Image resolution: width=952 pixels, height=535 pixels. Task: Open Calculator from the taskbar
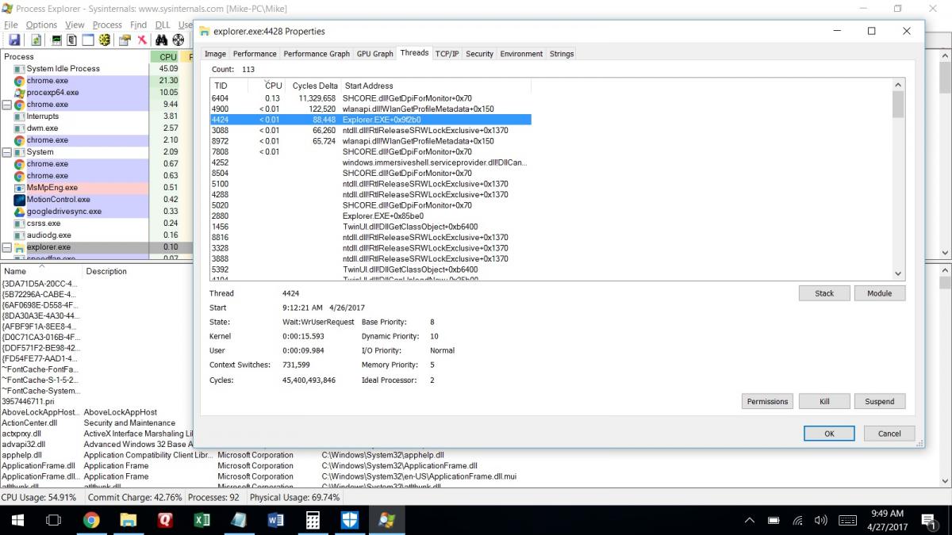tap(313, 521)
